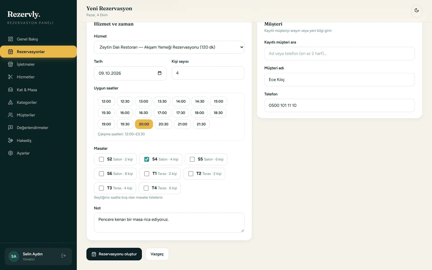The image size is (432, 270).
Task: Open Hizmetler in the sidebar
Action: click(x=38, y=77)
